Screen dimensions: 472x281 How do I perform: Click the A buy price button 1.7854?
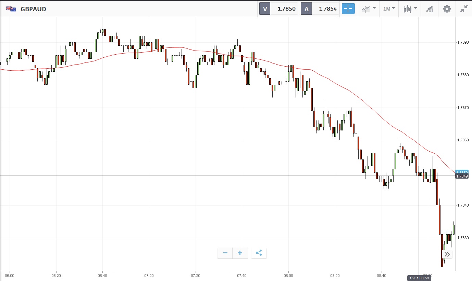[320, 9]
